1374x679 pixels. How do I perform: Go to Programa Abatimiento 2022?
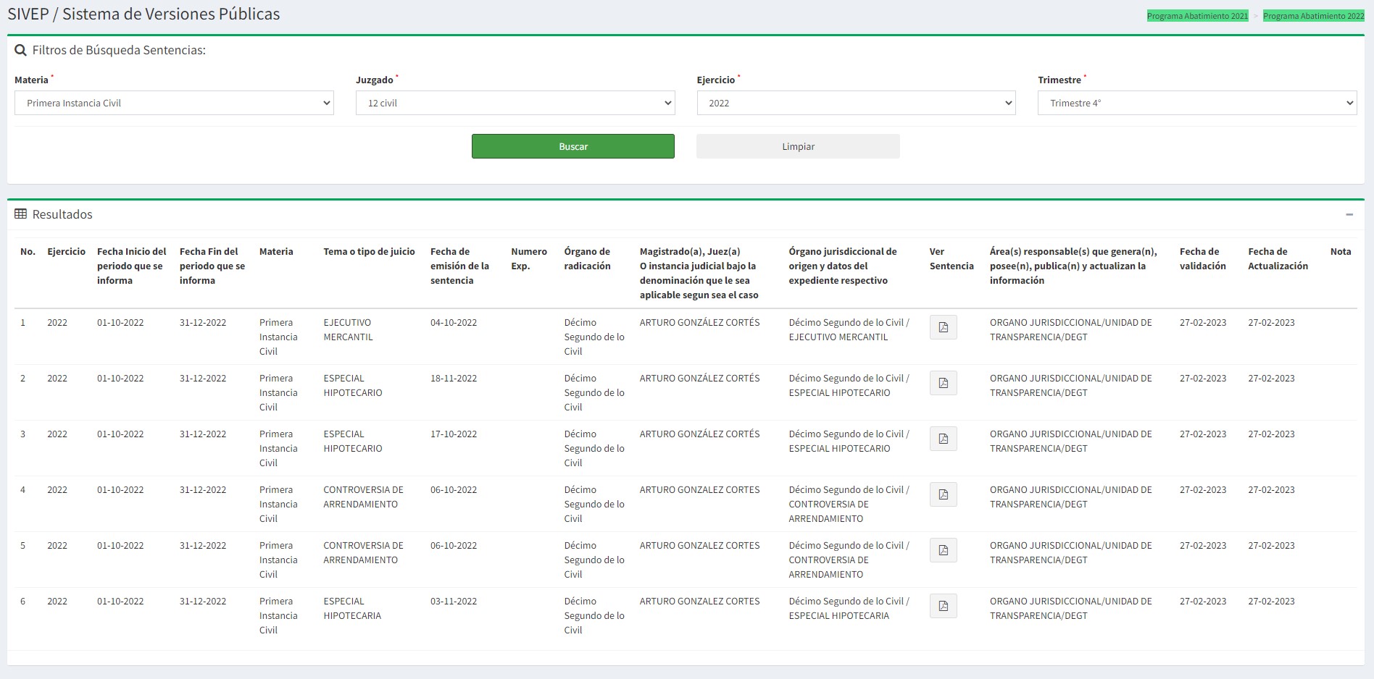coord(1313,16)
